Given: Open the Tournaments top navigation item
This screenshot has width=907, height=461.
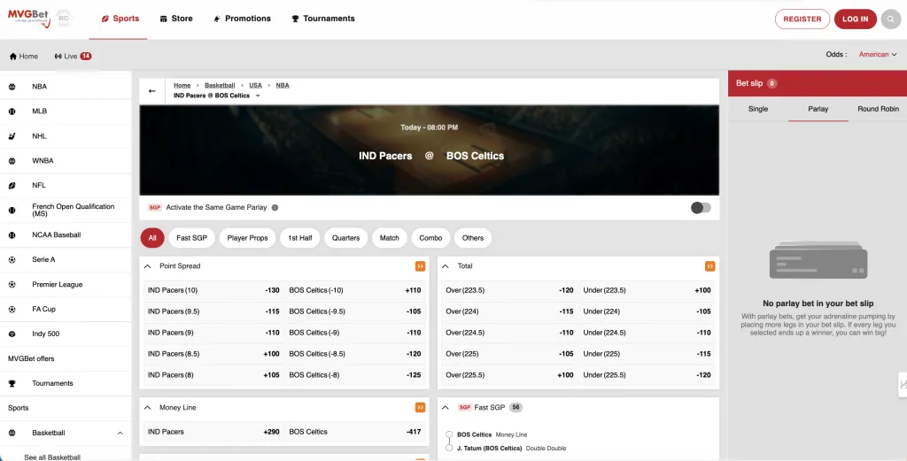Looking at the screenshot, I should click(322, 19).
